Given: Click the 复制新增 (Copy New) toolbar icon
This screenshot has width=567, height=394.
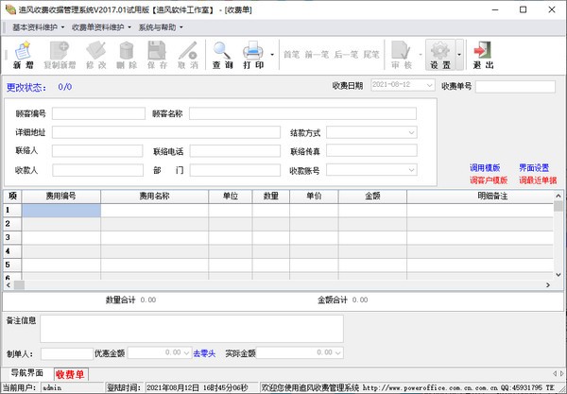Looking at the screenshot, I should click(x=60, y=55).
